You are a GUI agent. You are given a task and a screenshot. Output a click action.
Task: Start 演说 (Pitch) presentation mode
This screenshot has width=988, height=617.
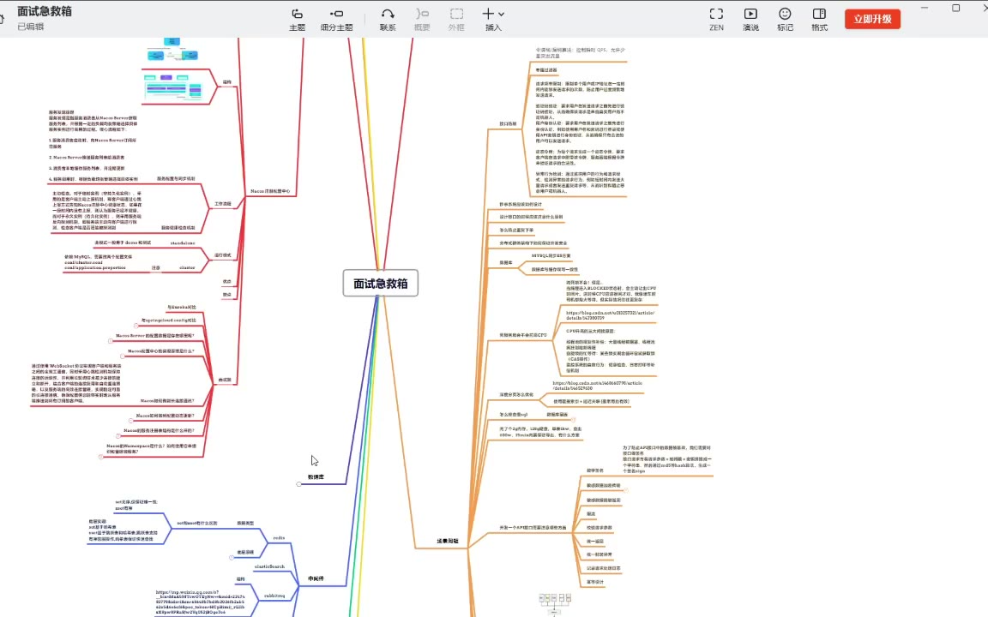[750, 19]
